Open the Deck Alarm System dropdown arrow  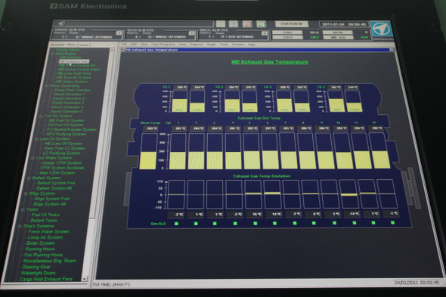192,33
